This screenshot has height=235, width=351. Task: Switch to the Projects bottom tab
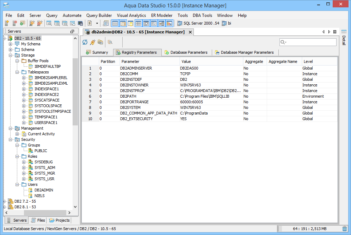[59, 220]
